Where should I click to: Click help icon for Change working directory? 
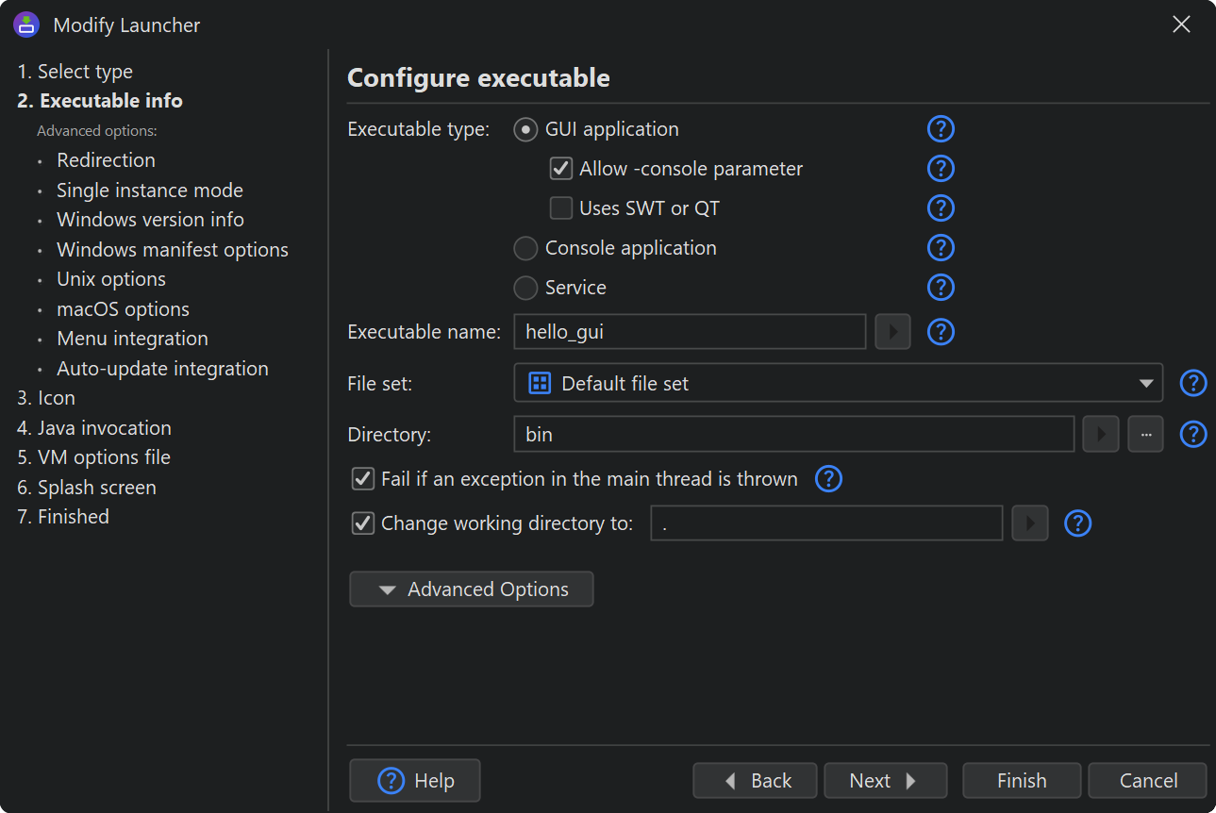click(x=1077, y=523)
